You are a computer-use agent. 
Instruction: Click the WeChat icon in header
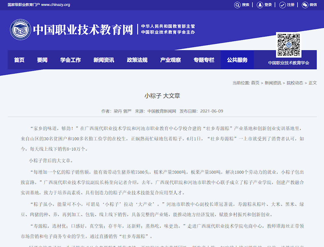pos(305,5)
